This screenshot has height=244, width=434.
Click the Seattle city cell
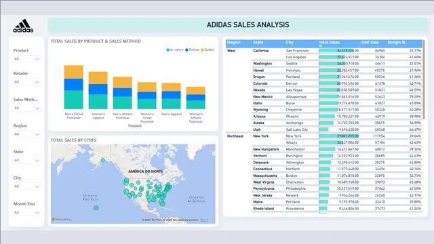pyautogui.click(x=292, y=64)
